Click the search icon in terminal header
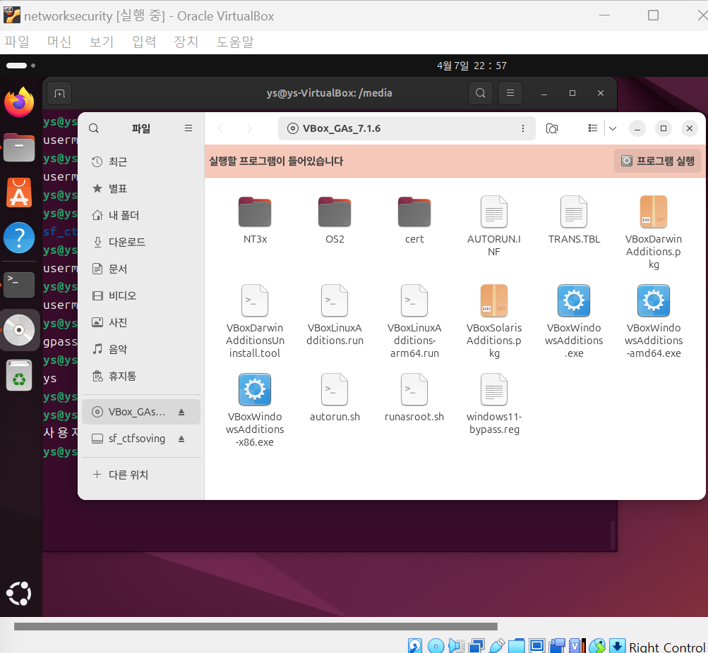This screenshot has width=708, height=653. [x=481, y=93]
